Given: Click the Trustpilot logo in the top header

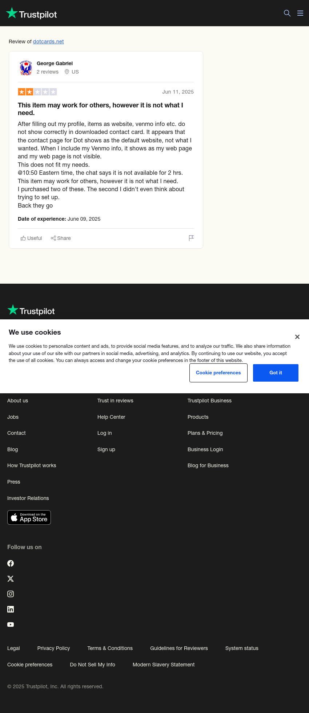Looking at the screenshot, I should (32, 13).
